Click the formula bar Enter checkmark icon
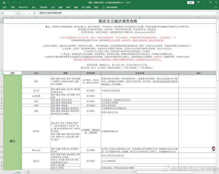Screen dimensions: 219x174 click(x=29, y=13)
